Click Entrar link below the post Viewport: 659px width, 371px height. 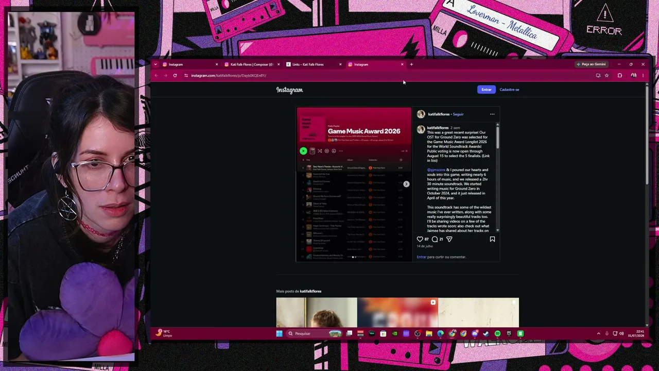coord(421,257)
